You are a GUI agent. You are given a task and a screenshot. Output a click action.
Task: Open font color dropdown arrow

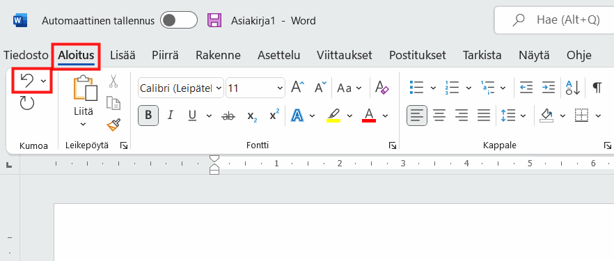[x=386, y=116]
